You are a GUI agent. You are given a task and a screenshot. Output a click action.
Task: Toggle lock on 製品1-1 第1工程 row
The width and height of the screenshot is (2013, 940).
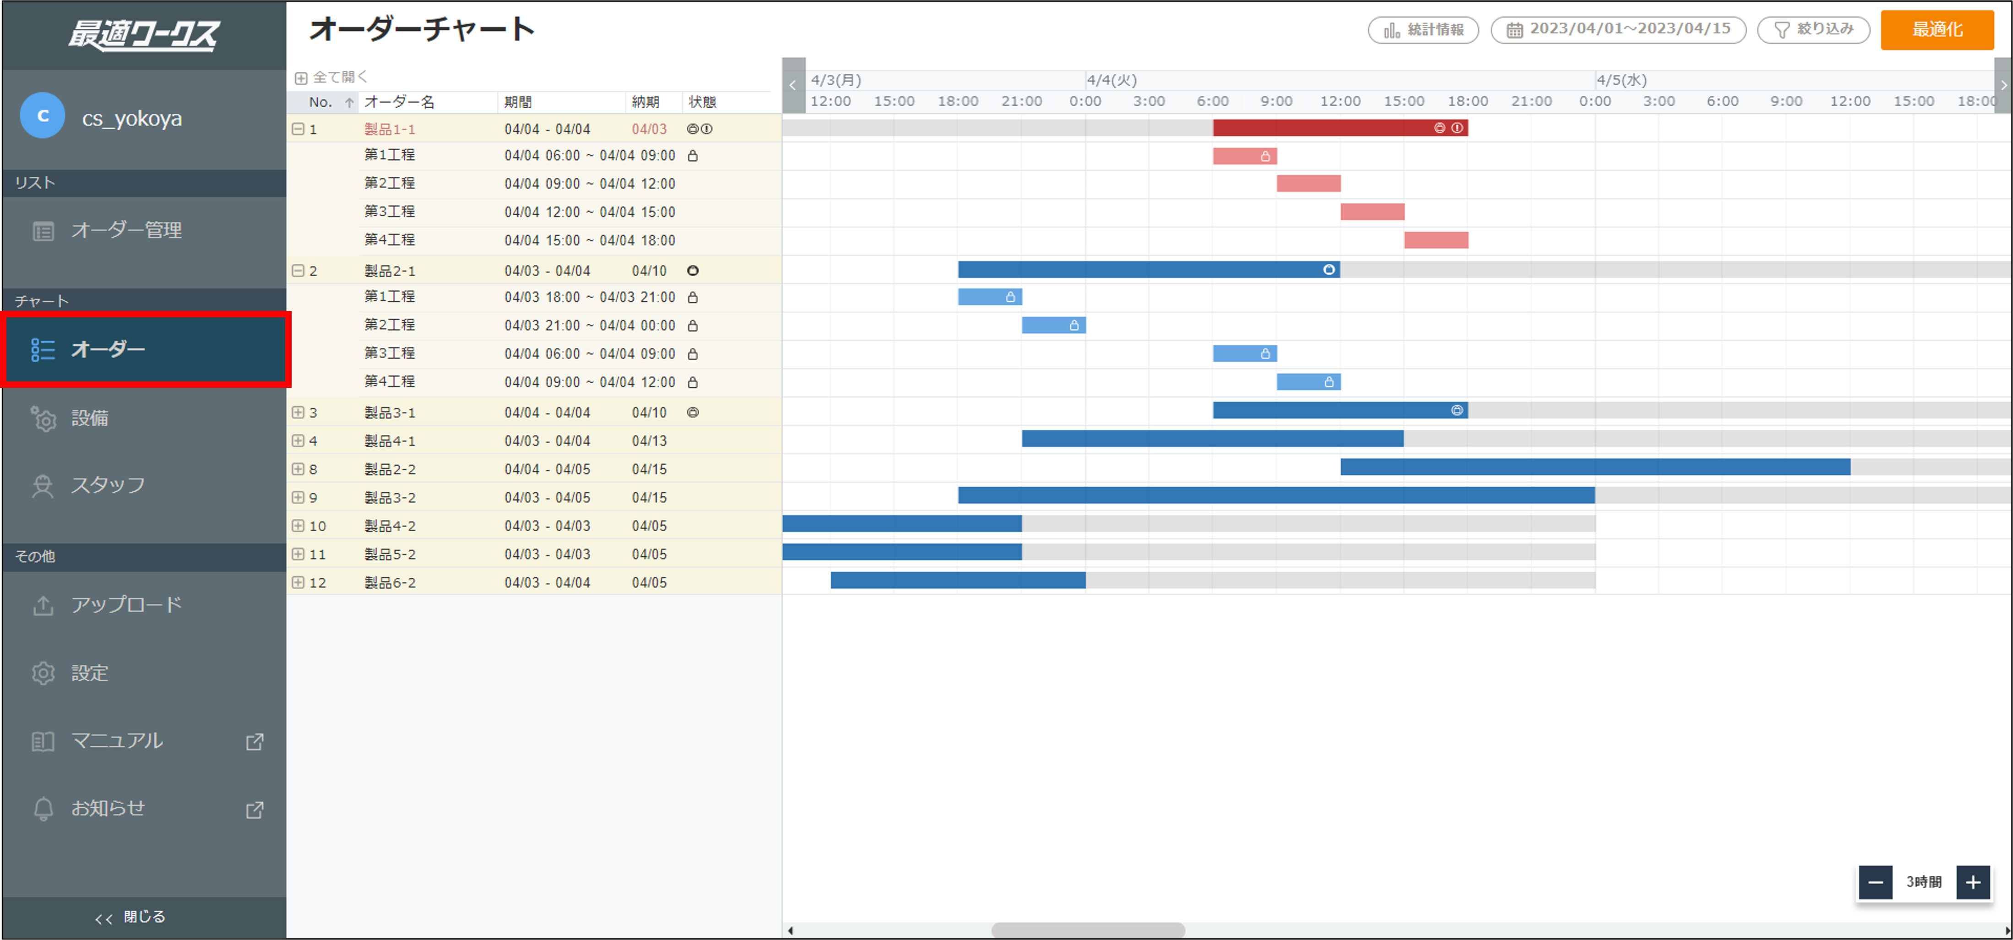point(692,156)
